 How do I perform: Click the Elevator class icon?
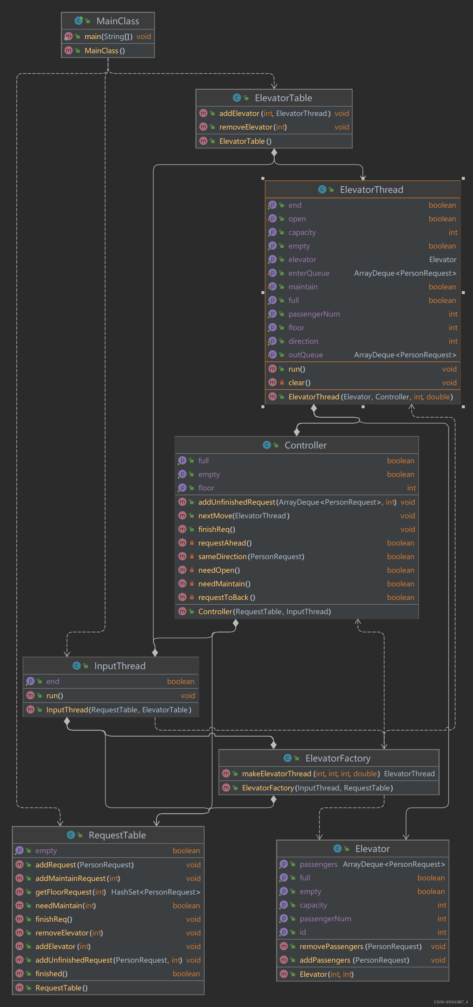point(338,848)
